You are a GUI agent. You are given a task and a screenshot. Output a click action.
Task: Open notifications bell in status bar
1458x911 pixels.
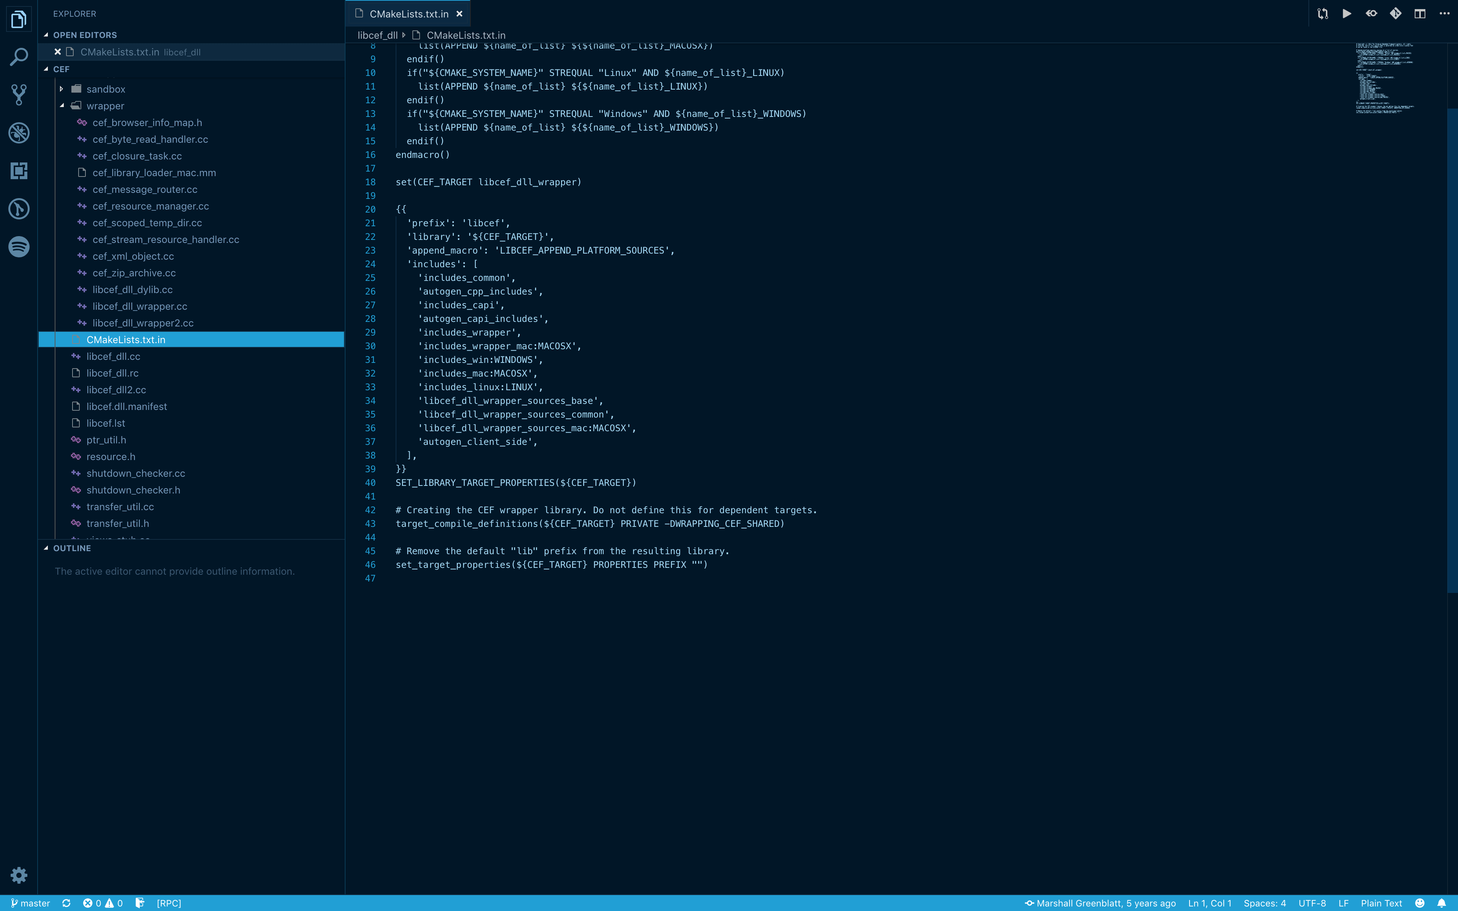pos(1442,903)
